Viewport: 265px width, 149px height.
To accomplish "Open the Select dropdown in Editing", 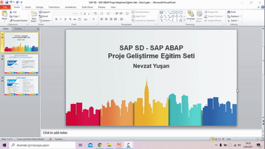I will point(233,21).
